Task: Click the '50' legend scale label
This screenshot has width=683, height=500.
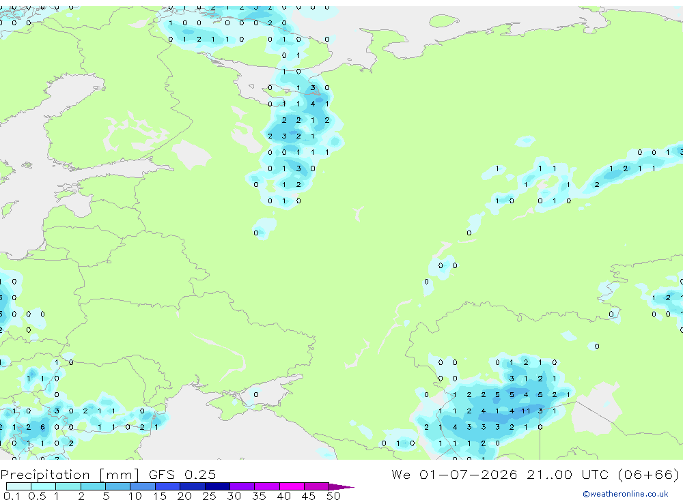Action: pyautogui.click(x=333, y=496)
